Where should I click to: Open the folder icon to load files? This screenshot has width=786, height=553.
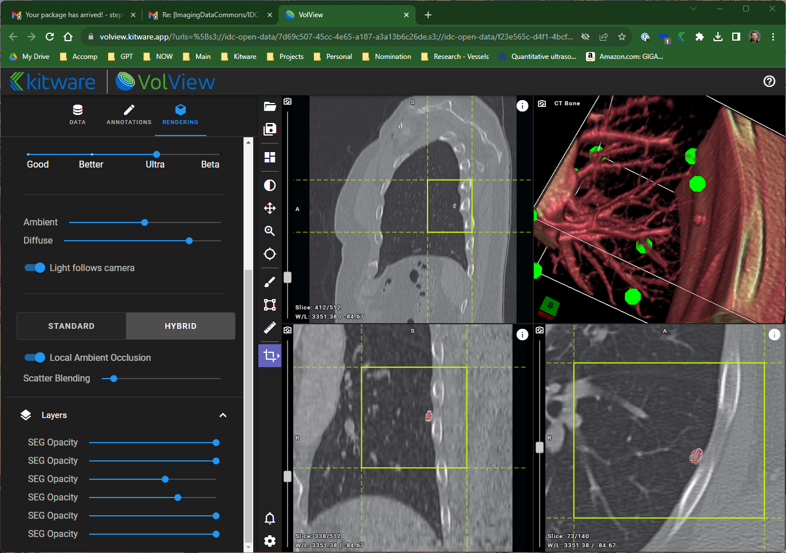pos(270,106)
